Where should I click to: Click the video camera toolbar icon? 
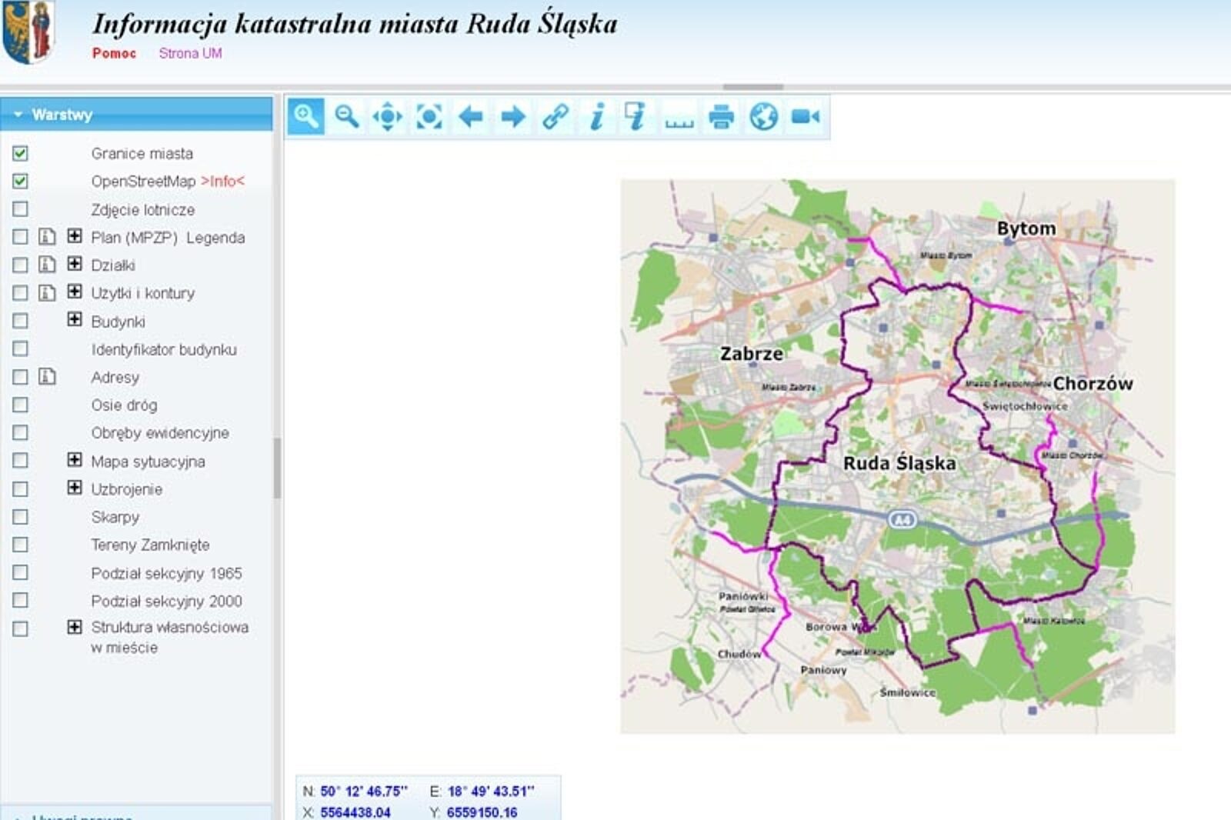(805, 117)
